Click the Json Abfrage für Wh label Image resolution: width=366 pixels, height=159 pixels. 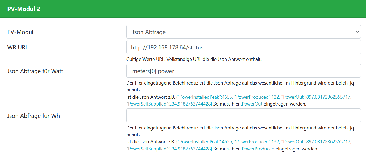pyautogui.click(x=33, y=116)
